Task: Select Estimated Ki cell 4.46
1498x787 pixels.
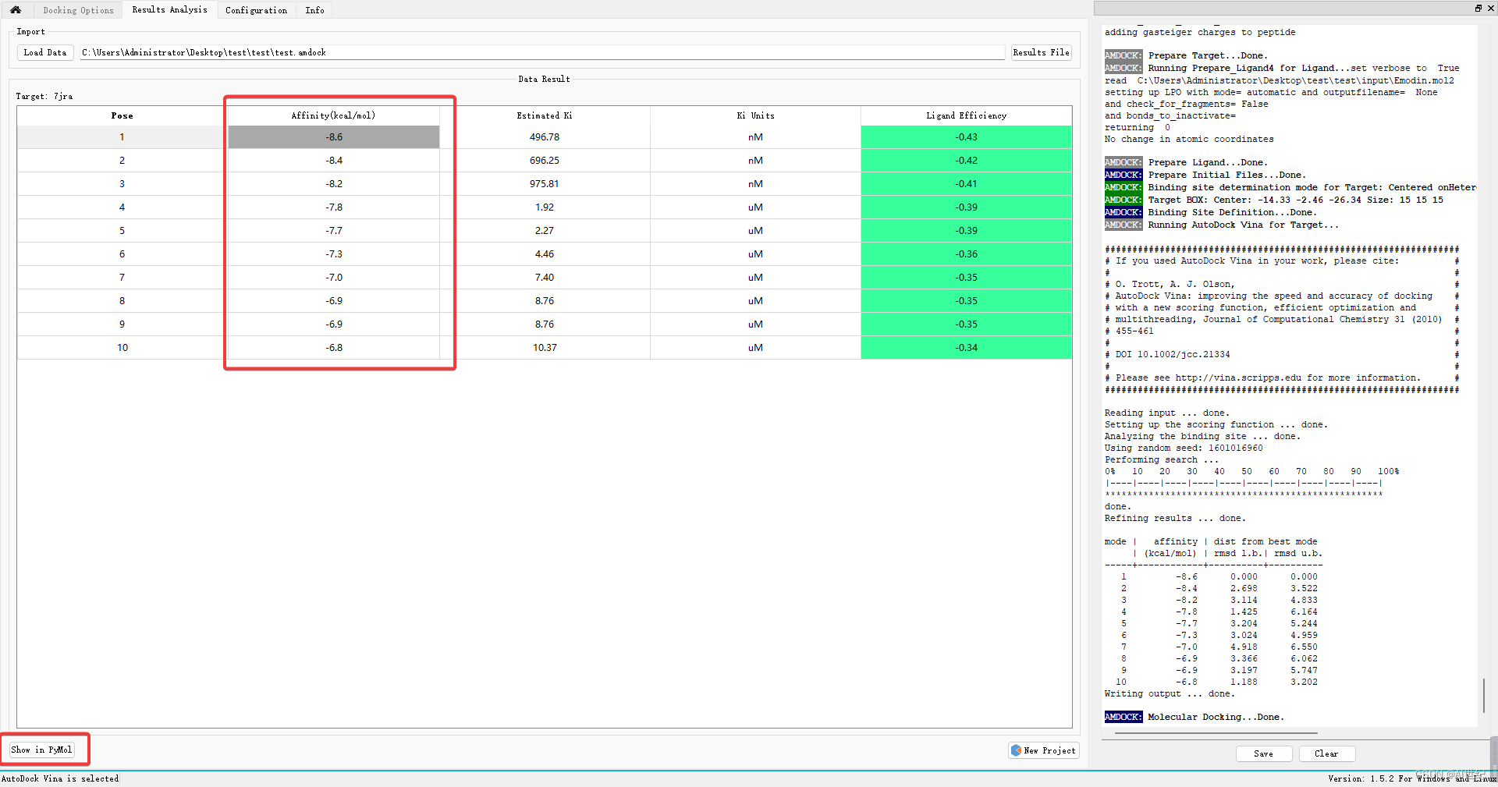Action: [545, 254]
